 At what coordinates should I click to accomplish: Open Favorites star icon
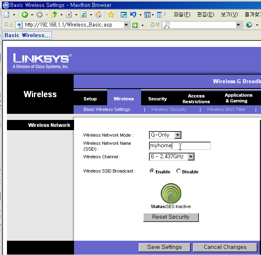111,15
